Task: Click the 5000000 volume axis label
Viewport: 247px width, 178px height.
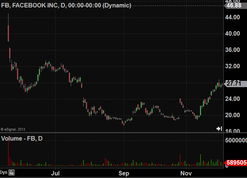Action: coord(236,140)
